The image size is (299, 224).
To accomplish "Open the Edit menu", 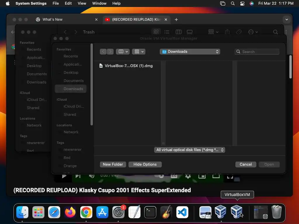I will (68, 3).
